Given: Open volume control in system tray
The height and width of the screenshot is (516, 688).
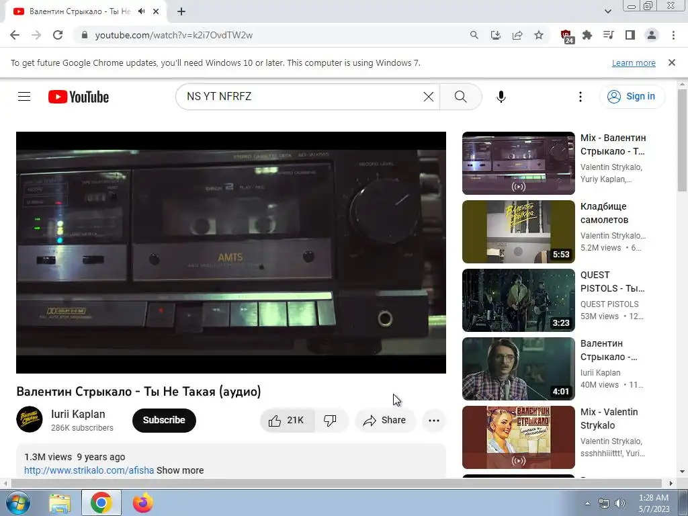Looking at the screenshot, I should pos(620,503).
